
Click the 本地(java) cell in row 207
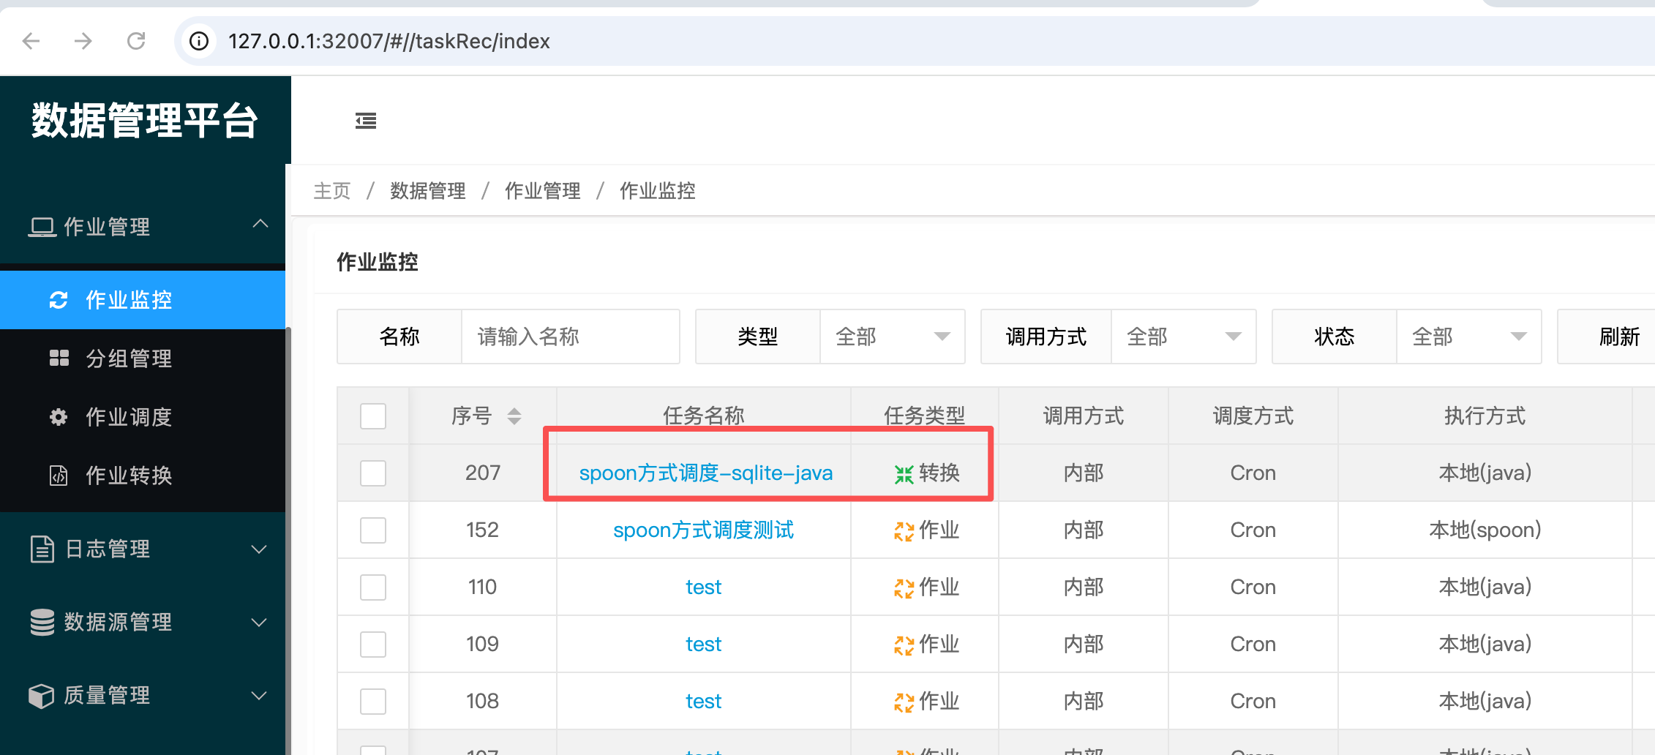(1485, 473)
